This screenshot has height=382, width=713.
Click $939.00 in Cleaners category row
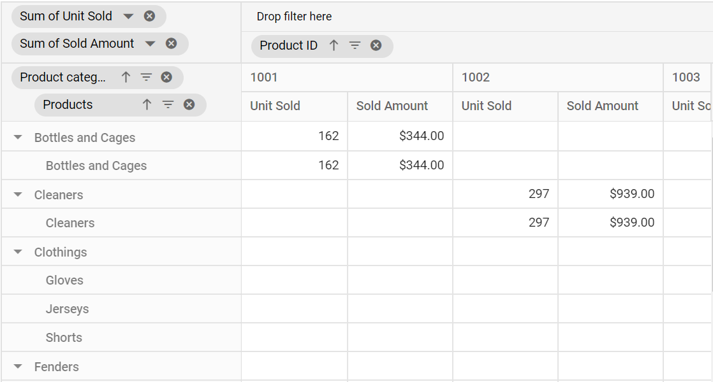pos(632,194)
